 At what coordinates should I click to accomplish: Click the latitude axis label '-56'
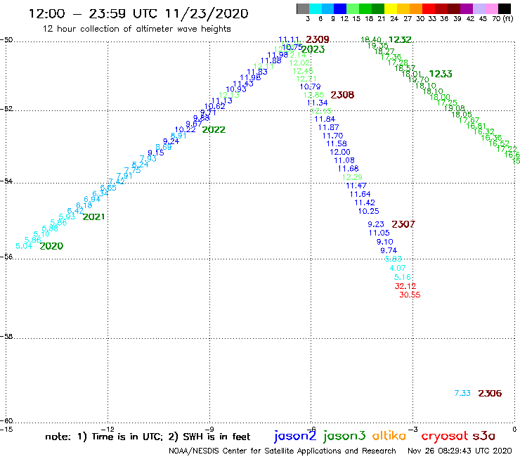(6, 257)
